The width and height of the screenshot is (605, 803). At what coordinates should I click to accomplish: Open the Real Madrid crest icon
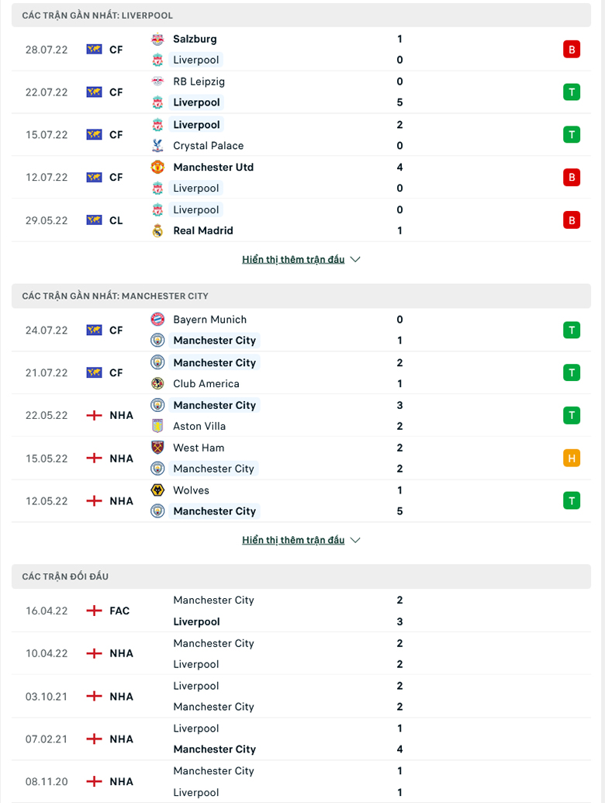[157, 230]
